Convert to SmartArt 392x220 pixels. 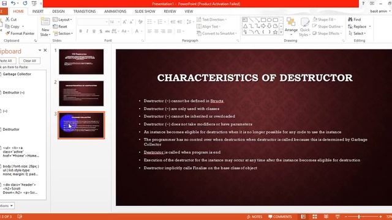(x=216, y=33)
